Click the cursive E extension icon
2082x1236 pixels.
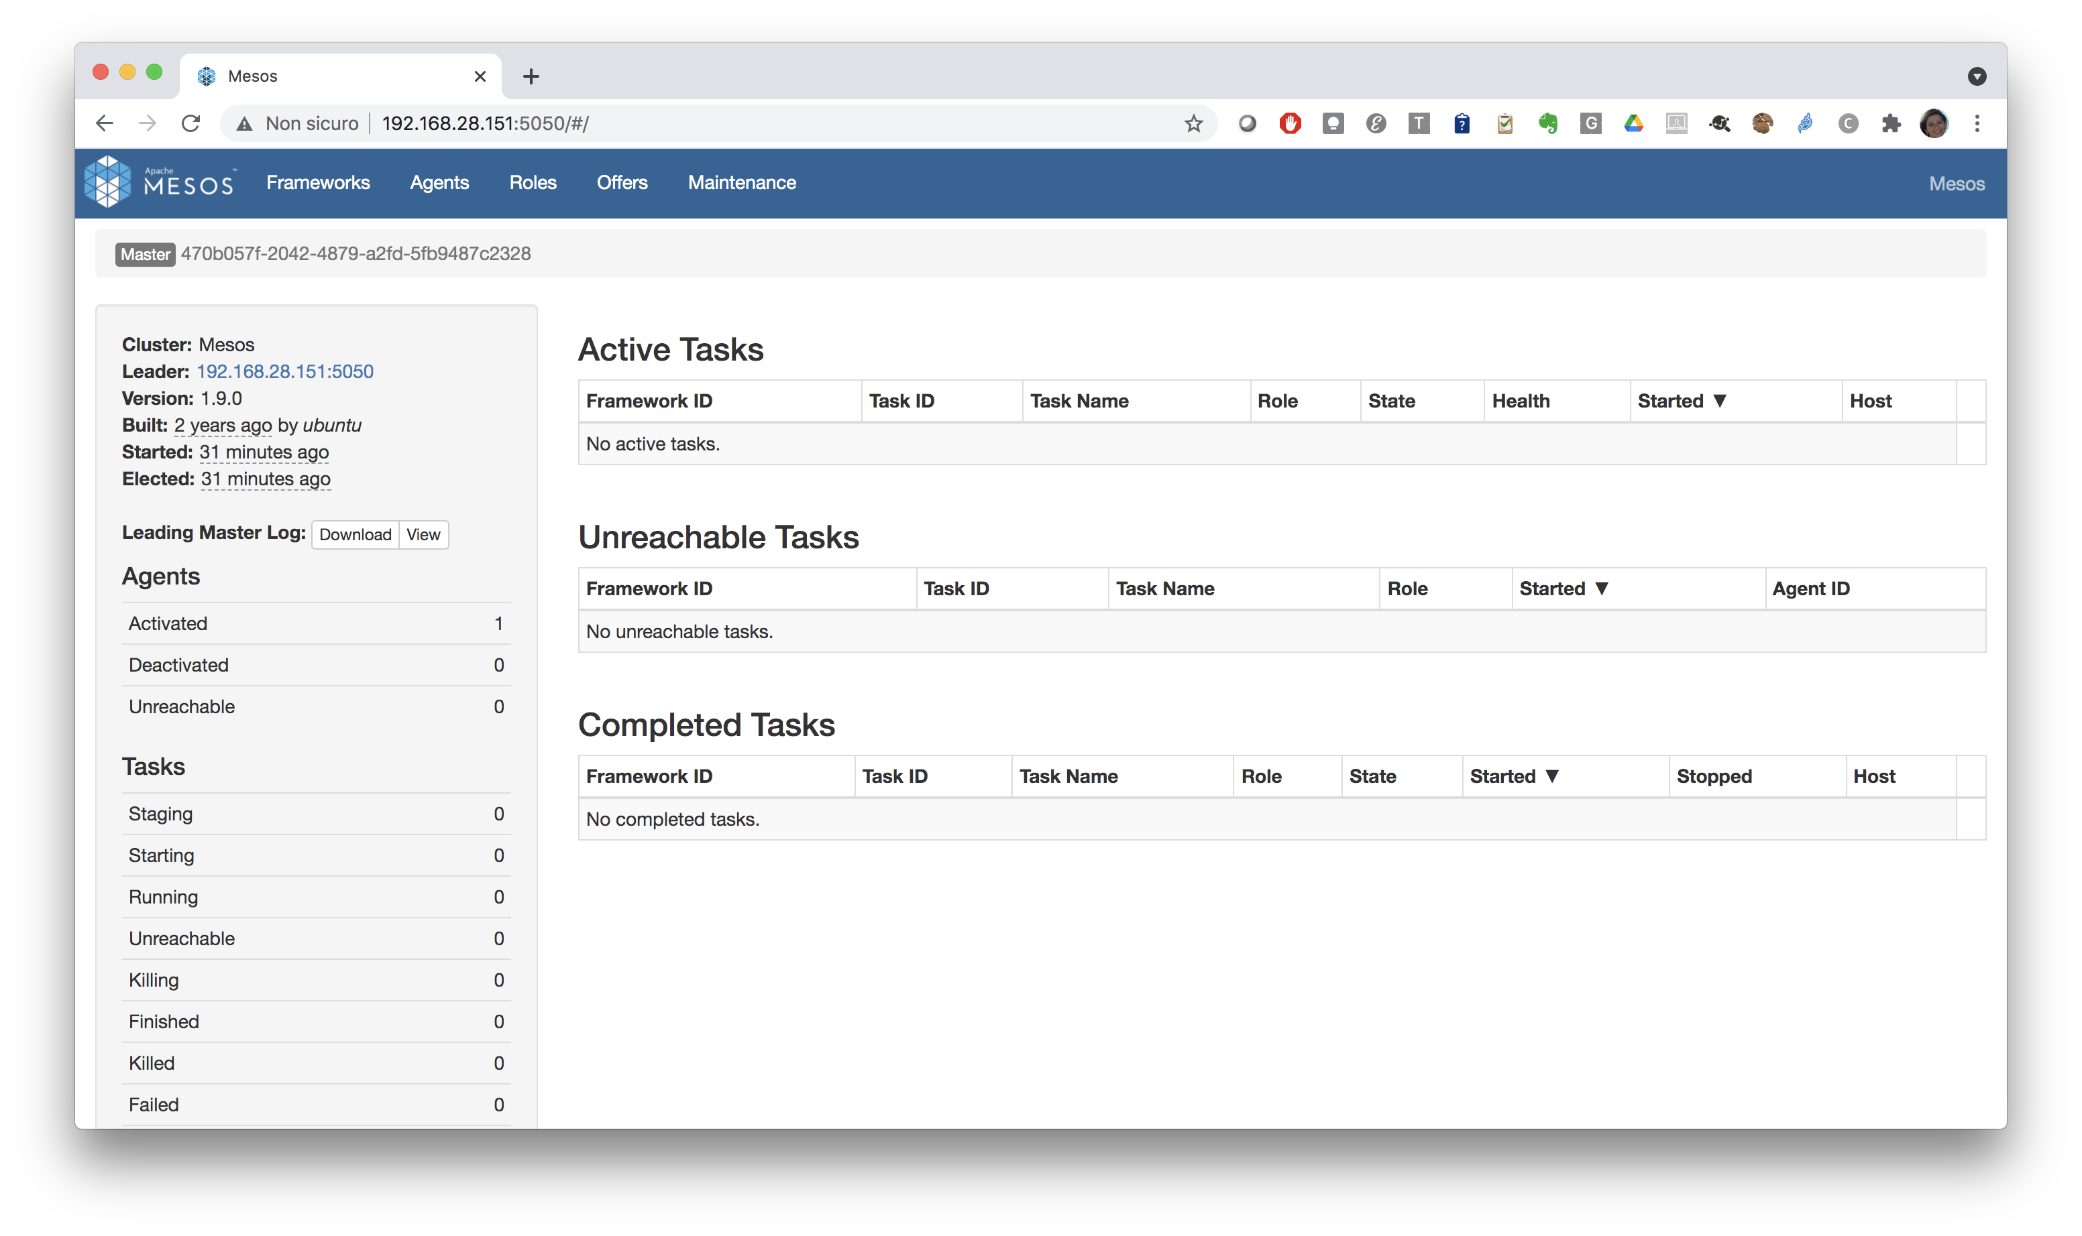coord(1376,123)
